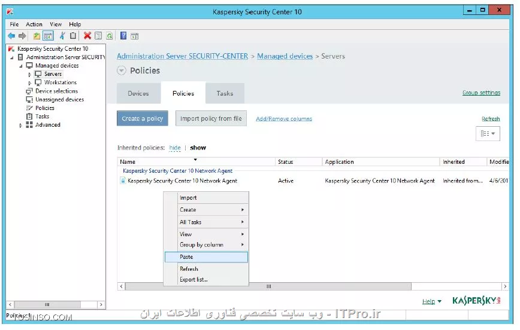This screenshot has width=520, height=330.
Task: Toggle the action pane toolbar icon
Action: click(134, 36)
